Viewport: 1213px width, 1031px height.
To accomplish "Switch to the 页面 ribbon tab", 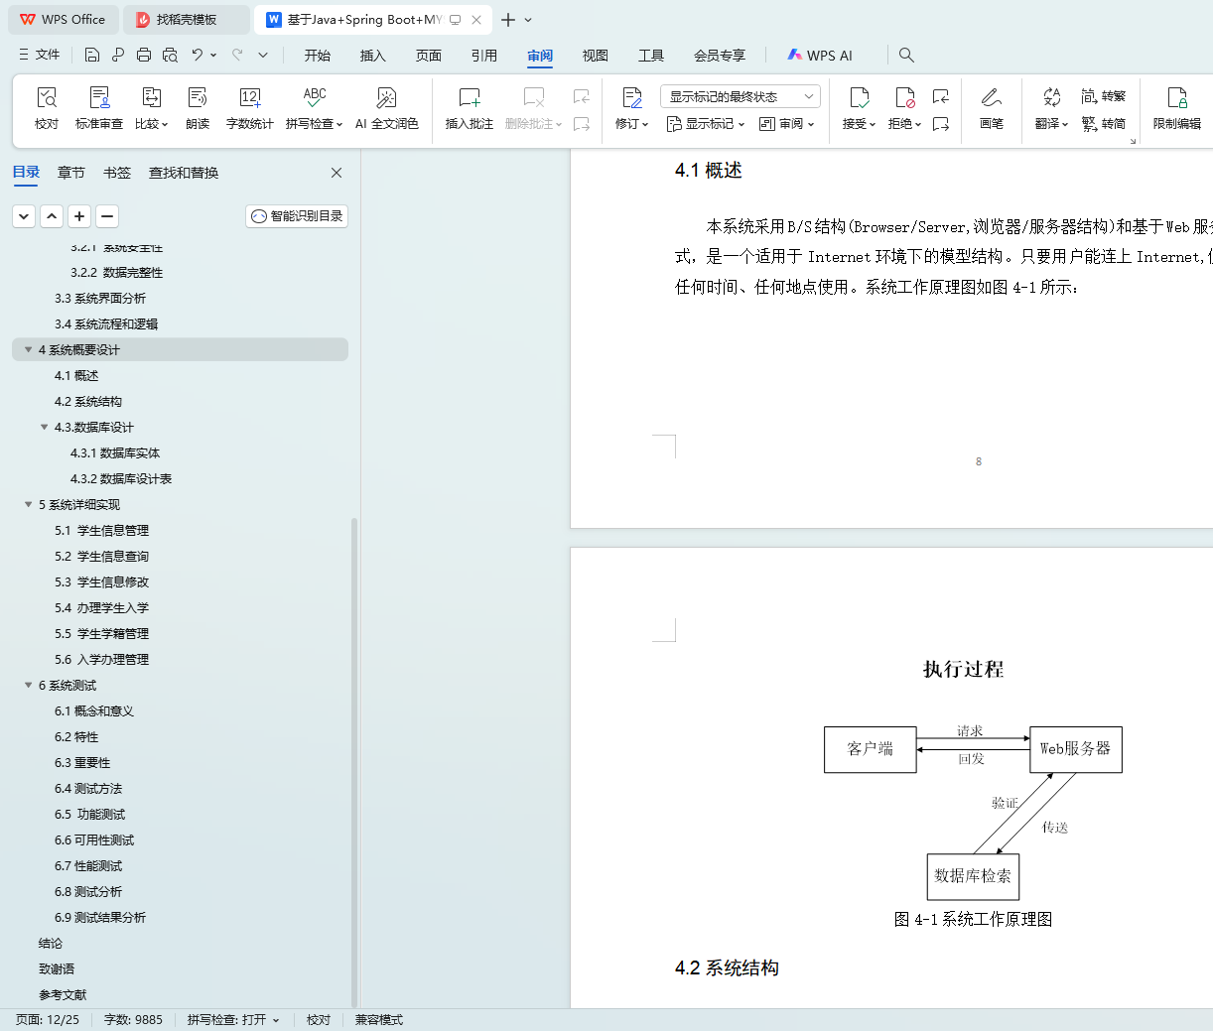I will [429, 56].
